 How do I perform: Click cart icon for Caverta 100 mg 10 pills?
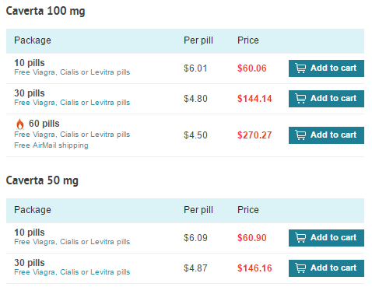tap(300, 68)
